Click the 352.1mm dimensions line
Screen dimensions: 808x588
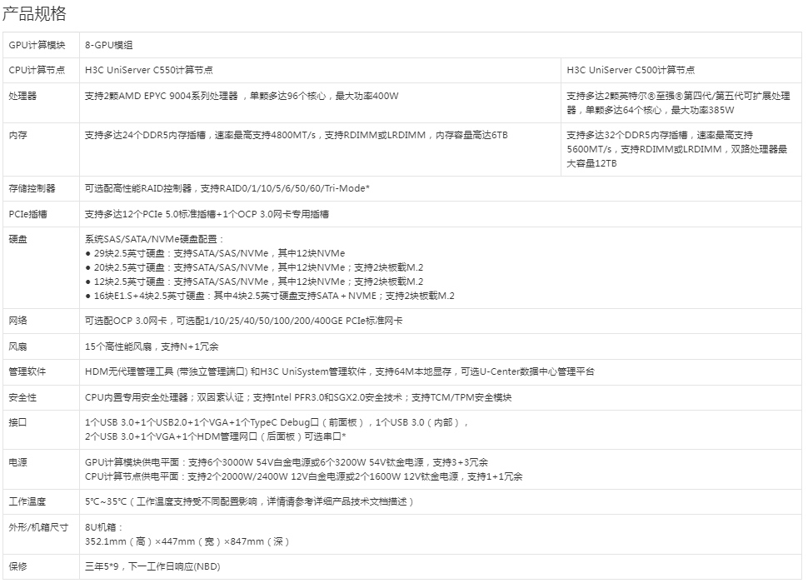click(187, 541)
